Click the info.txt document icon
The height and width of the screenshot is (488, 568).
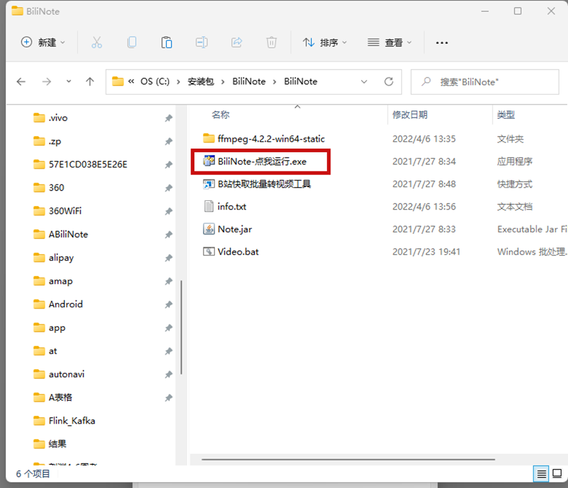pos(209,206)
